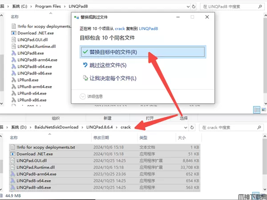Switch top window to large icons view
The width and height of the screenshot is (267, 200).
(x=264, y=110)
